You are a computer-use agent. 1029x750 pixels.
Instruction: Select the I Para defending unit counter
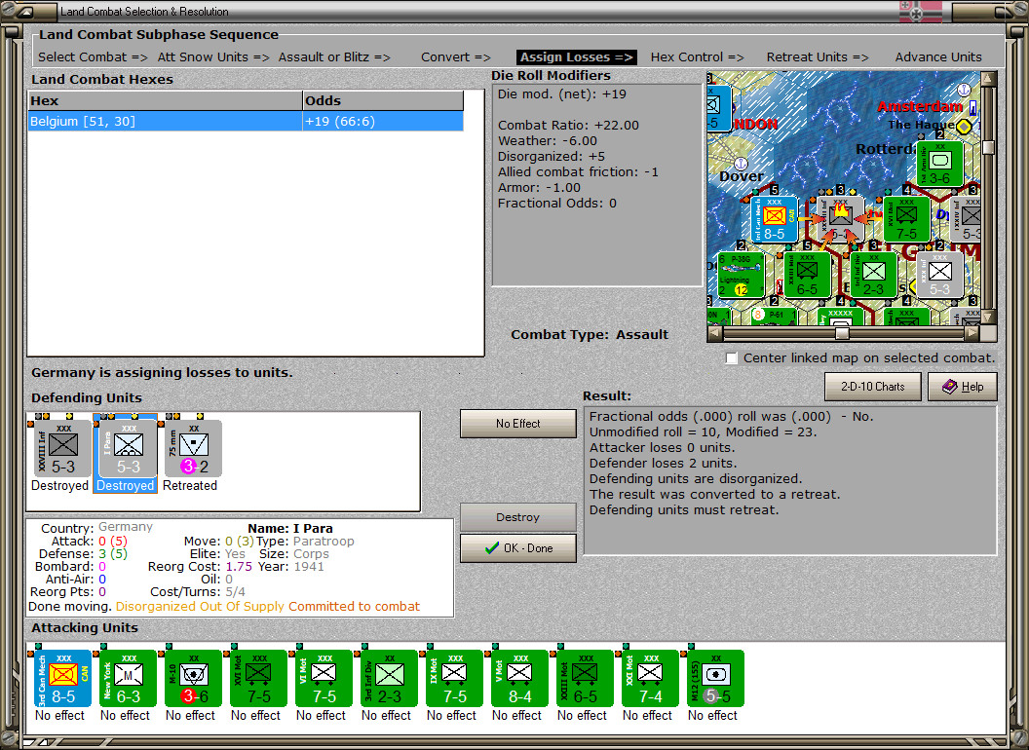tap(128, 449)
